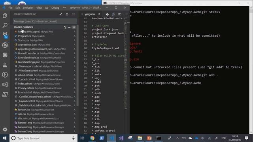Open the Visual Studio Team Services icon
This screenshot has width=253, height=142.
(x=5, y=84)
